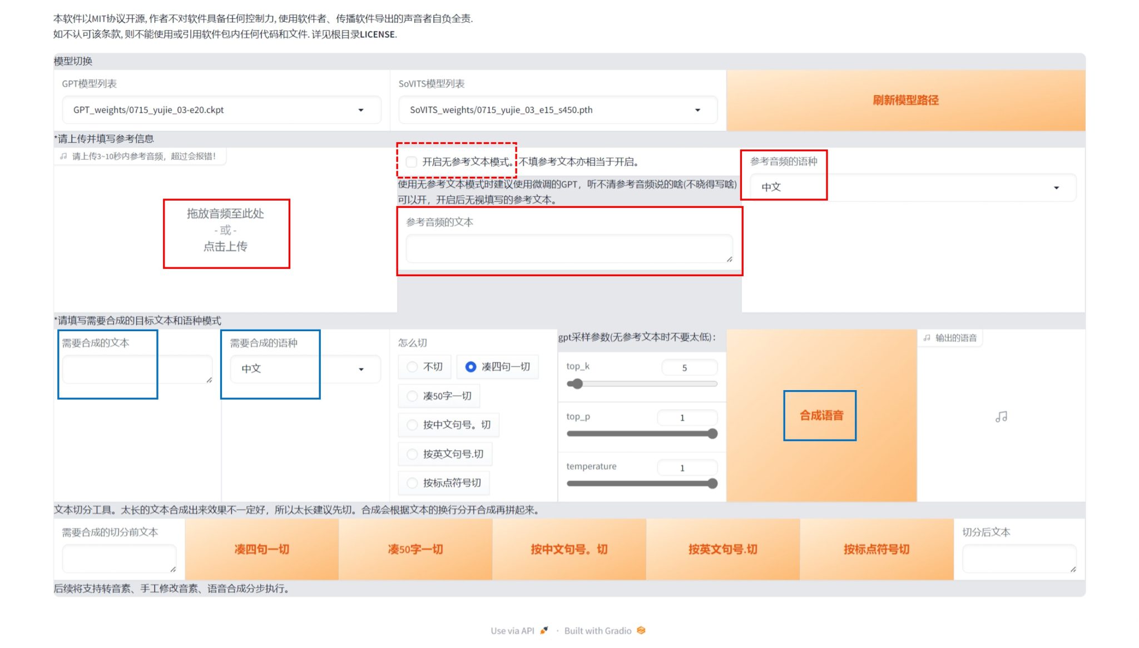Choose the 按中文句号。切 radio option
Image resolution: width=1139 pixels, height=648 pixels.
tap(412, 425)
